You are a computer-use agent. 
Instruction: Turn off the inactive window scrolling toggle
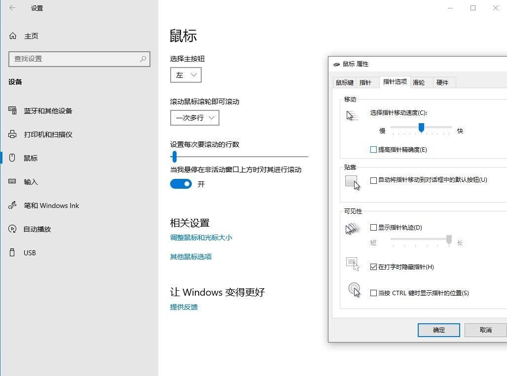pos(181,184)
